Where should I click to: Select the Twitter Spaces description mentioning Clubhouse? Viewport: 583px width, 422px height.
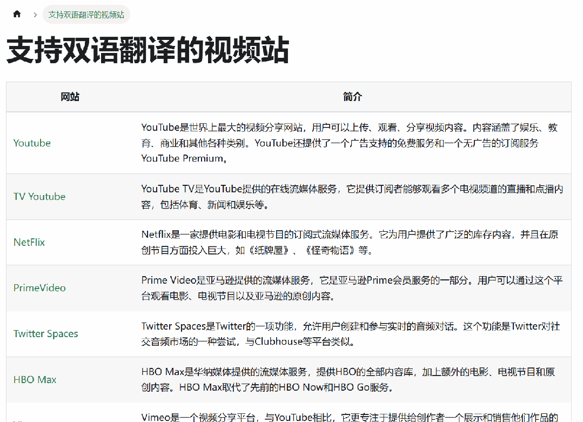(351, 334)
